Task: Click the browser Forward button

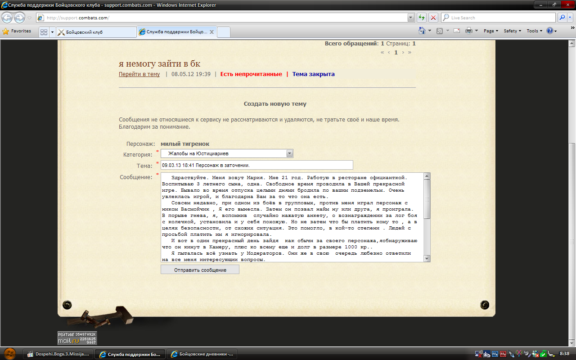Action: tap(19, 18)
